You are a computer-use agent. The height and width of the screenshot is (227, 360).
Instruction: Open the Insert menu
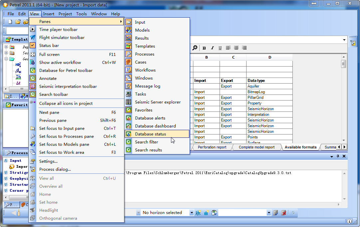pyautogui.click(x=49, y=14)
